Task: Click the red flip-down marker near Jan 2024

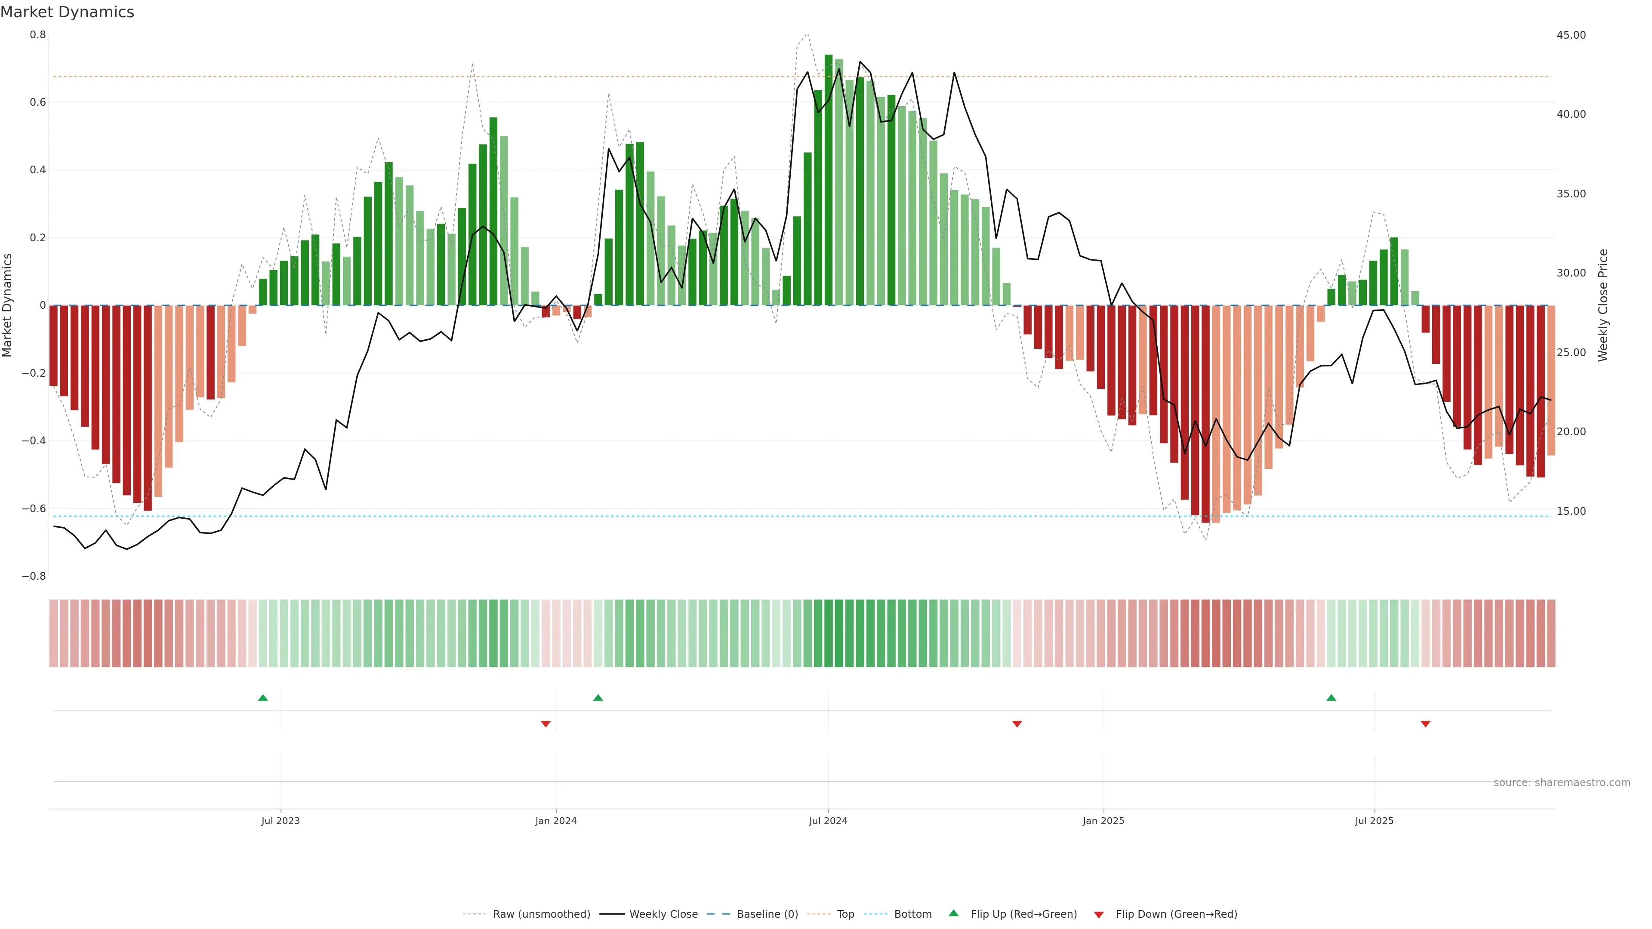Action: tap(546, 724)
